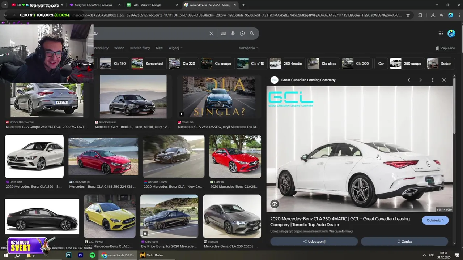Open saved items via Zapisane

click(x=445, y=48)
